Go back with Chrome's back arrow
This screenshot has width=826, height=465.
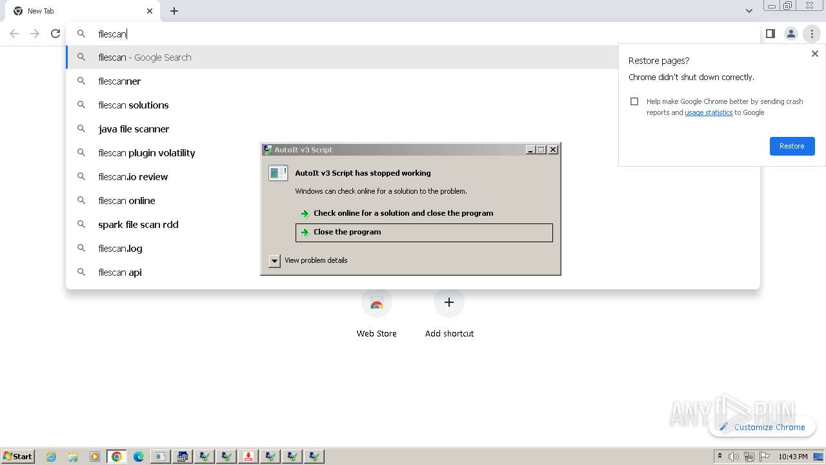14,34
